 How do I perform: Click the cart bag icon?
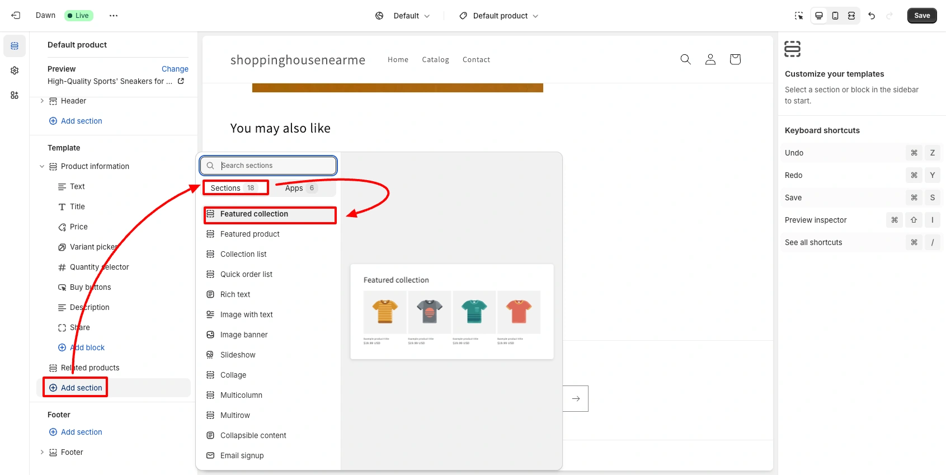pos(735,59)
